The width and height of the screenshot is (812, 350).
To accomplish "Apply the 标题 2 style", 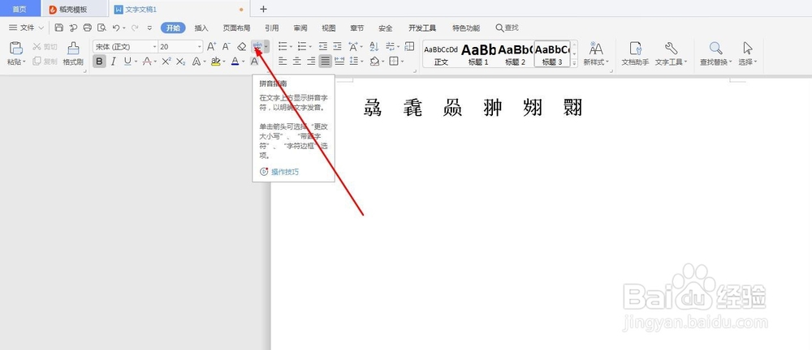I will pos(516,54).
